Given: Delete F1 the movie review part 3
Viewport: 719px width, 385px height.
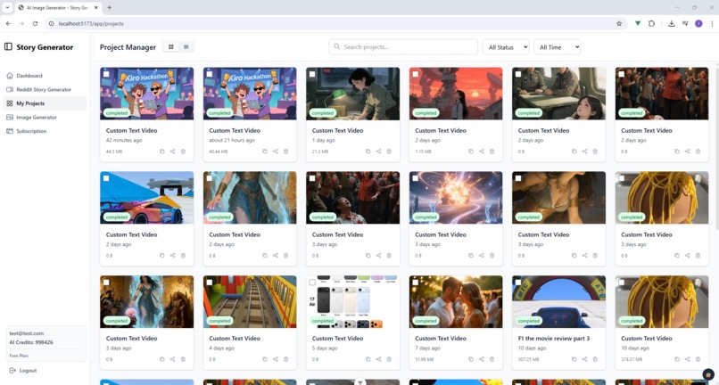Looking at the screenshot, I should (x=595, y=359).
